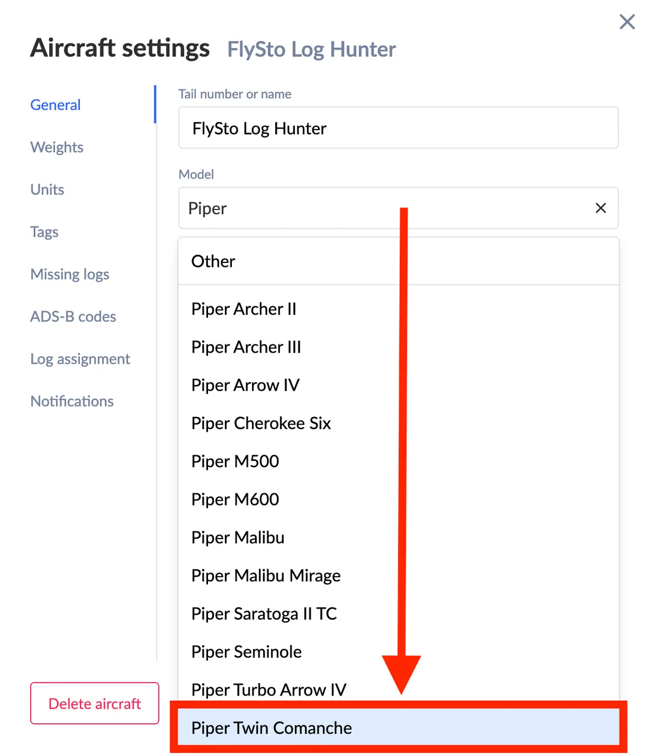Image resolution: width=649 pixels, height=754 pixels.
Task: Choose Piper Seminole model
Action: (x=399, y=652)
